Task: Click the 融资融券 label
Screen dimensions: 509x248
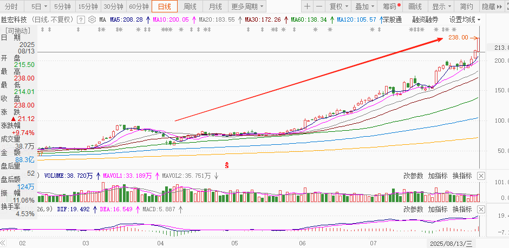Action: (x=426, y=19)
